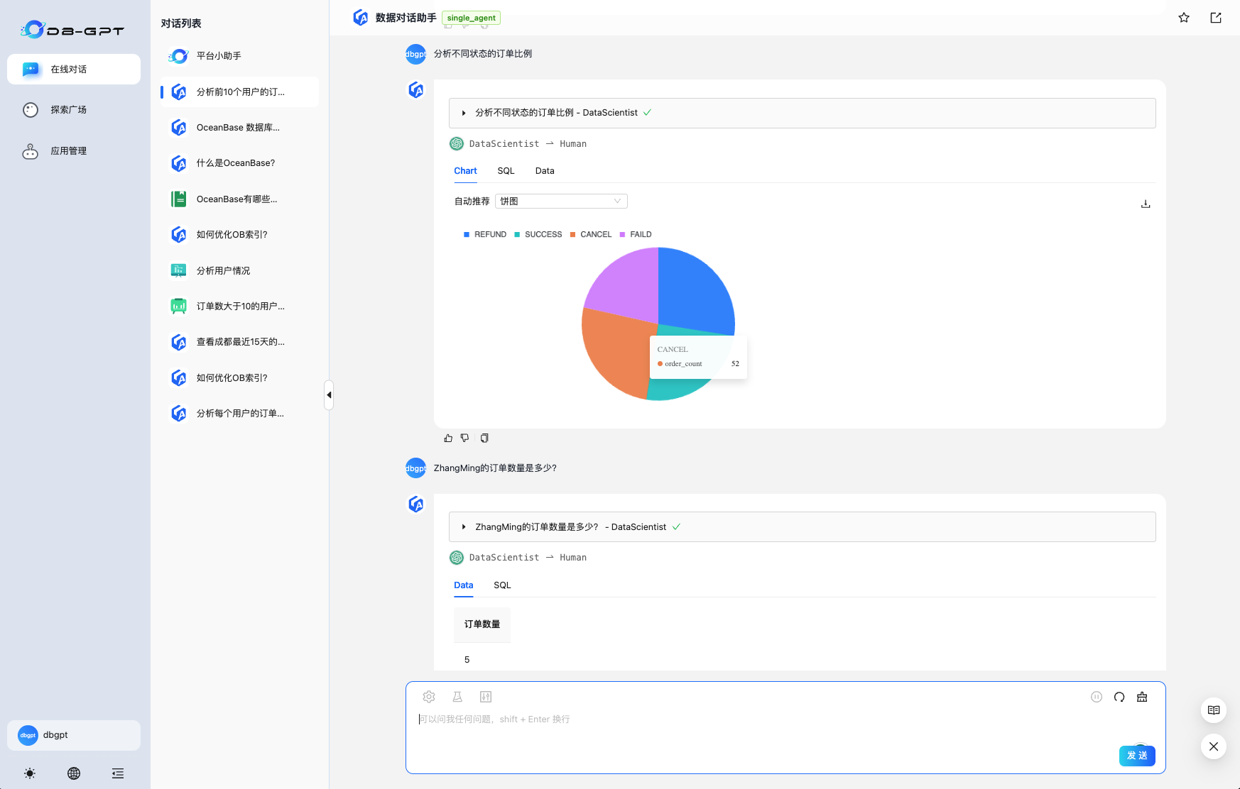Click the pause generation icon
The width and height of the screenshot is (1240, 789).
click(1097, 697)
